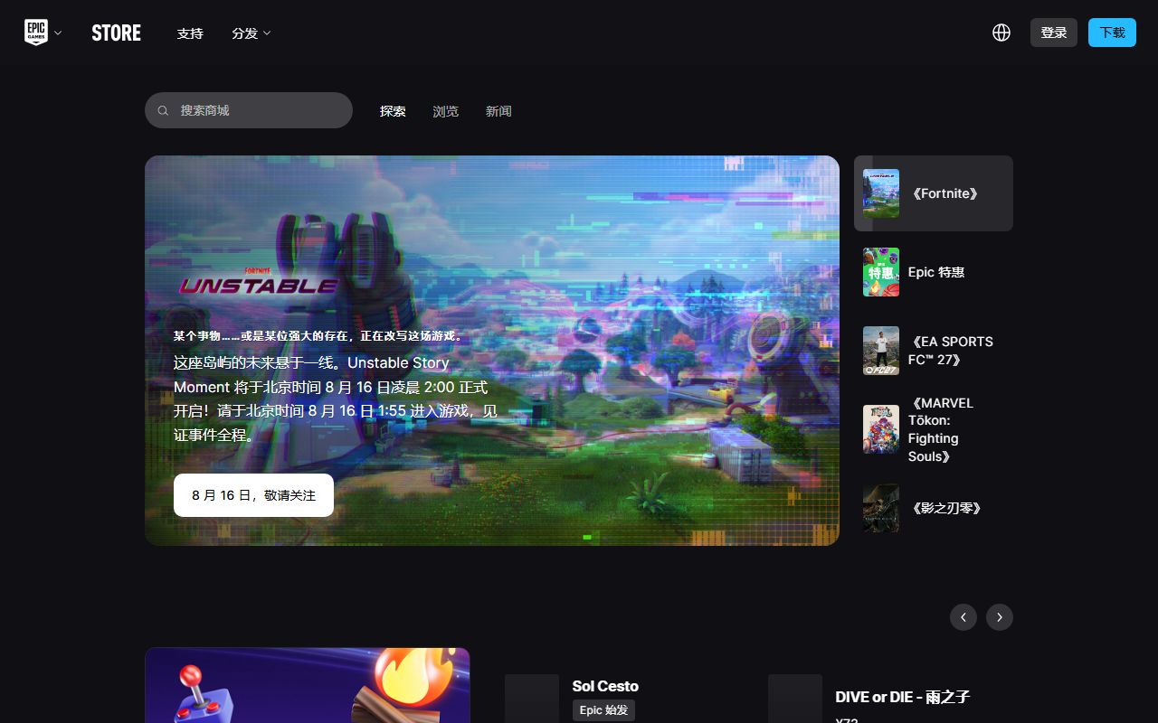1158x723 pixels.
Task: Click 《EA SPORTS FC™ 27》 label
Action: point(951,351)
